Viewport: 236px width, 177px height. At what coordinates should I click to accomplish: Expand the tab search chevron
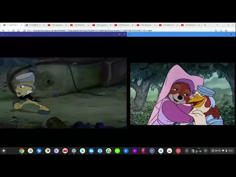pos(217,25)
